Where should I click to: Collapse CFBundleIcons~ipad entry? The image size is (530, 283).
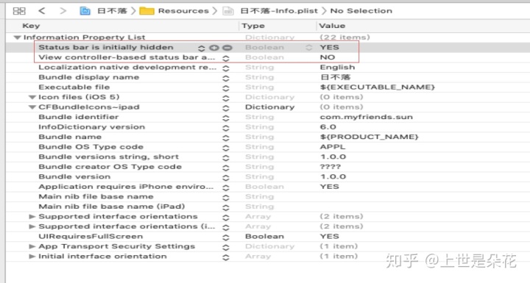coord(32,107)
